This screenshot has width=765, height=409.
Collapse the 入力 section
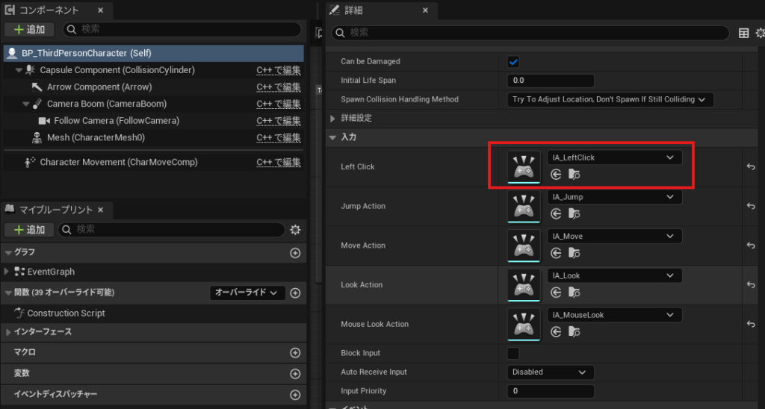pos(332,138)
